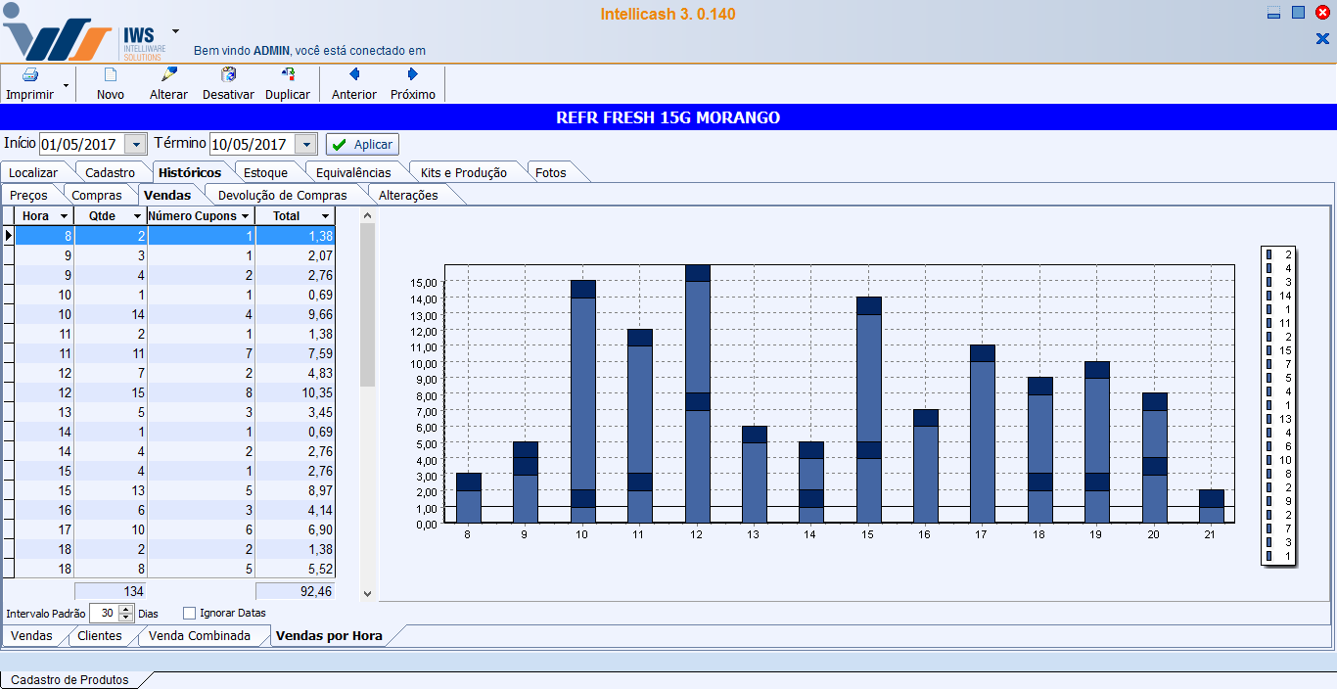1337x689 pixels.
Task: Open the Término date dropdown
Action: [x=306, y=145]
